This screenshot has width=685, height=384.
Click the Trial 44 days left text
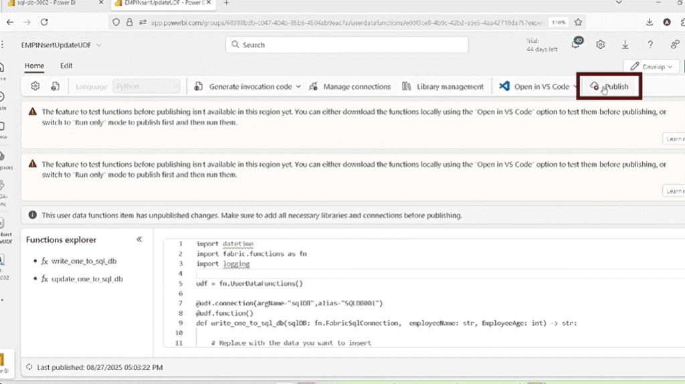542,45
